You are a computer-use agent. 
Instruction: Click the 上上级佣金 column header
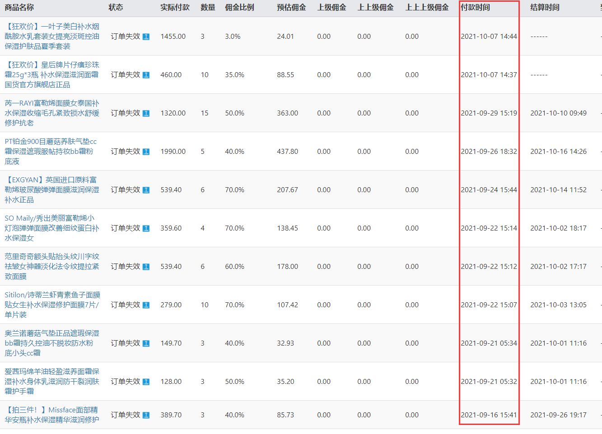pyautogui.click(x=376, y=7)
